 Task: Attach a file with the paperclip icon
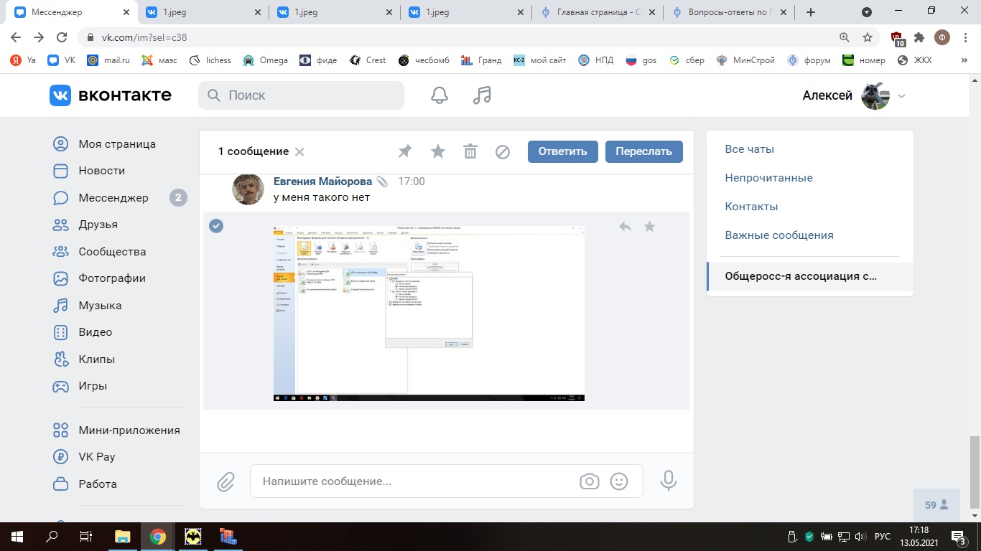coord(226,481)
